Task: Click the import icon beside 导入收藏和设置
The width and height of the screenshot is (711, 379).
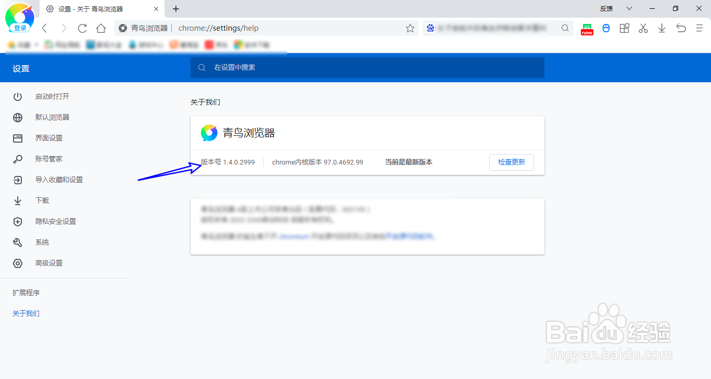Action: pos(18,180)
